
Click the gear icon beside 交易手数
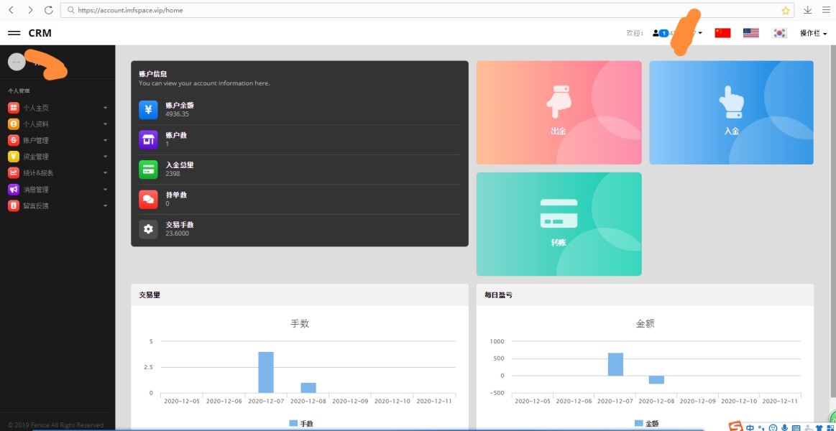[x=148, y=229]
